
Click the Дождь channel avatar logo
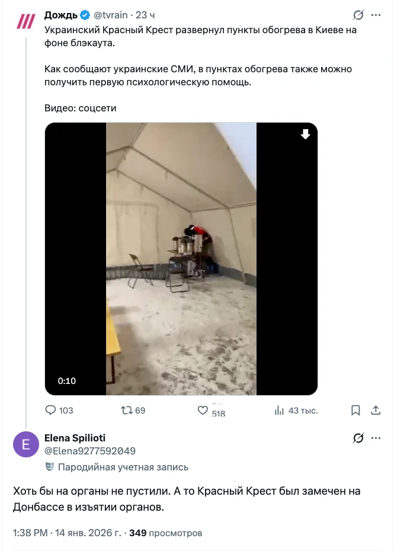pyautogui.click(x=25, y=21)
